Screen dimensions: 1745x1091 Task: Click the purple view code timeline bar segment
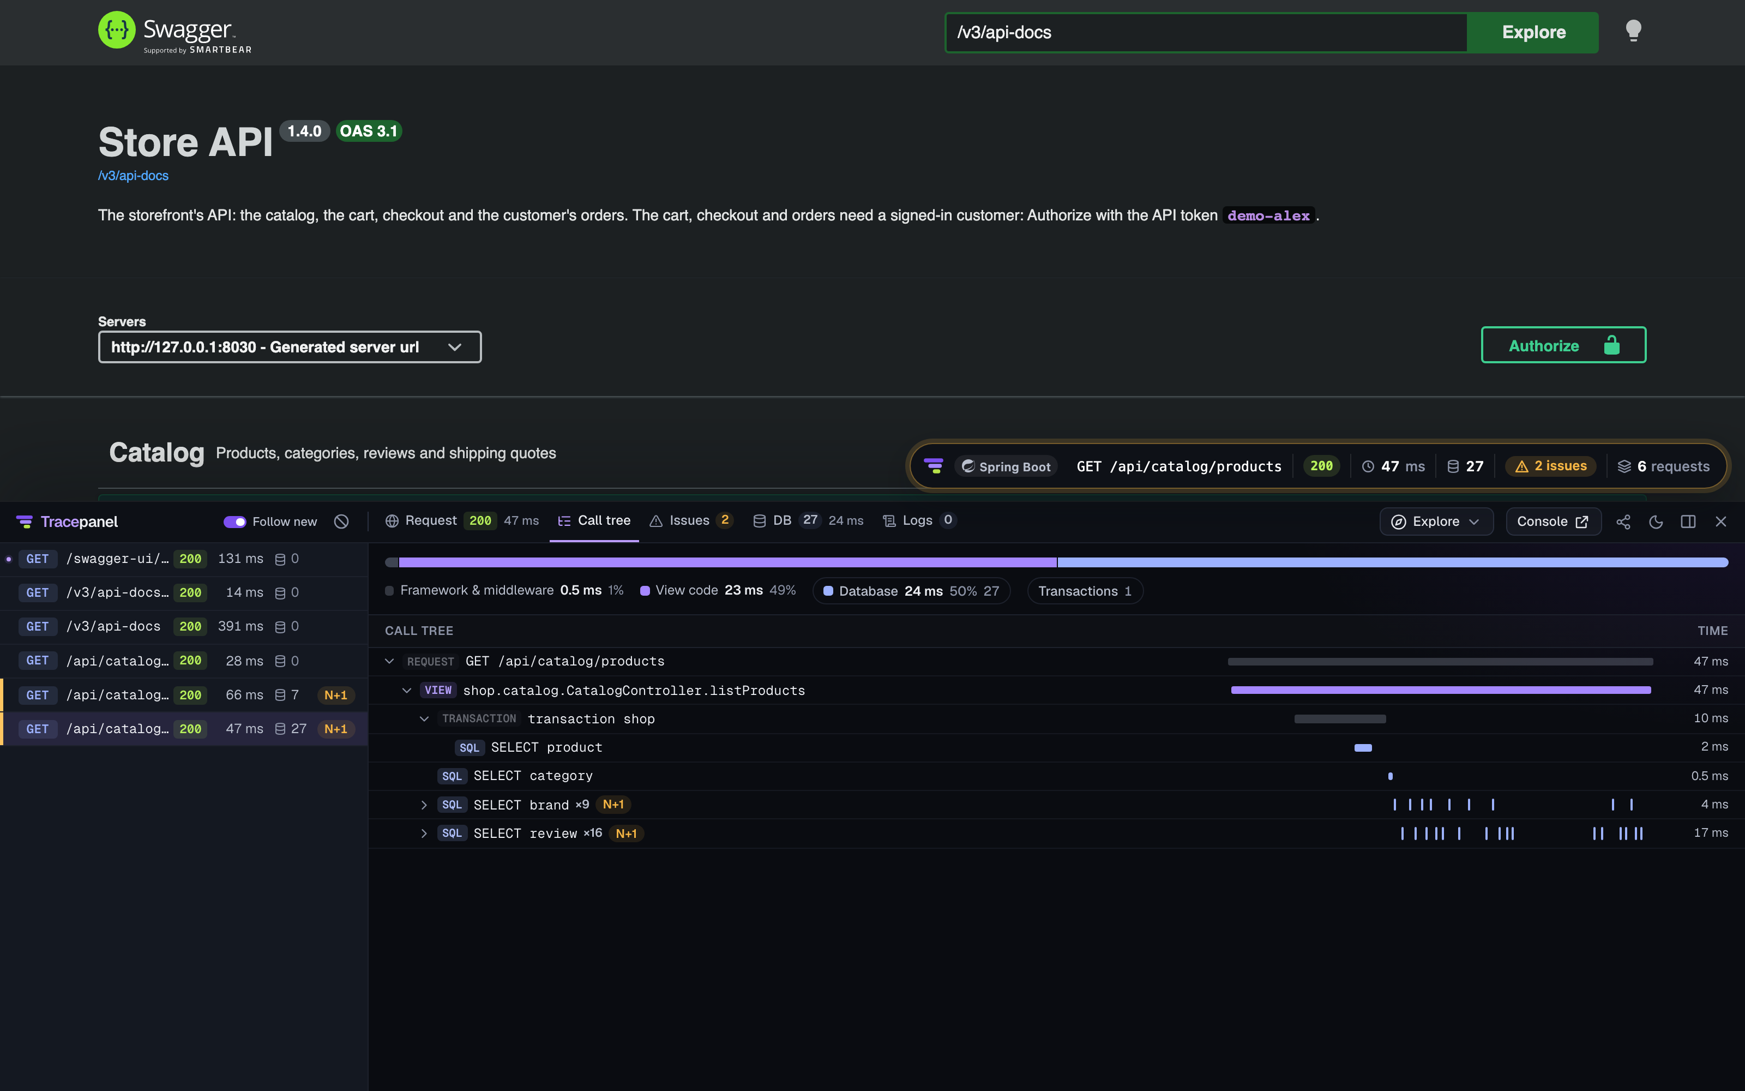tap(727, 562)
